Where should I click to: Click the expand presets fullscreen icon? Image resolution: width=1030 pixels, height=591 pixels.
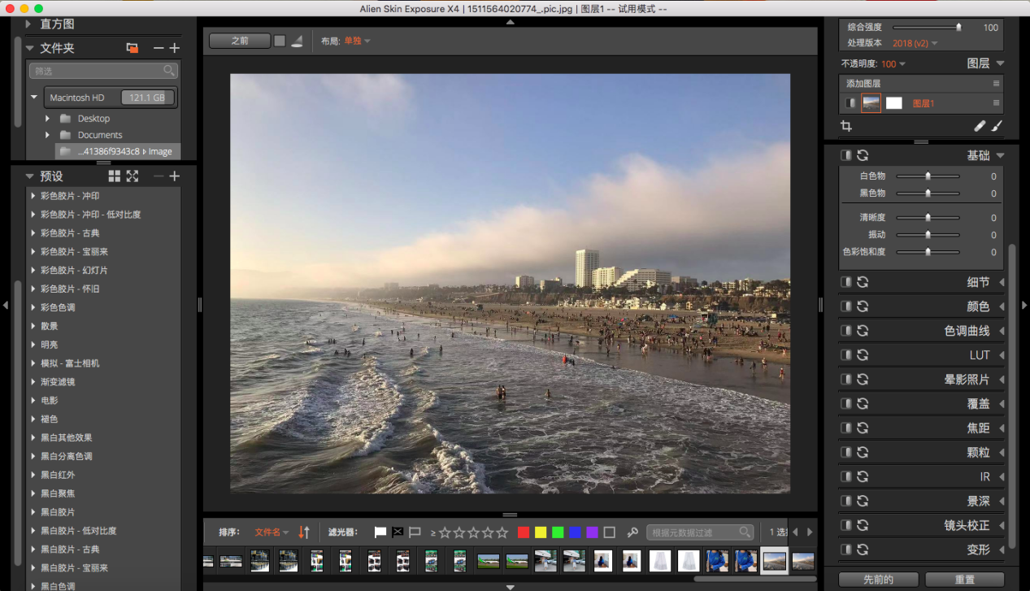pos(133,176)
